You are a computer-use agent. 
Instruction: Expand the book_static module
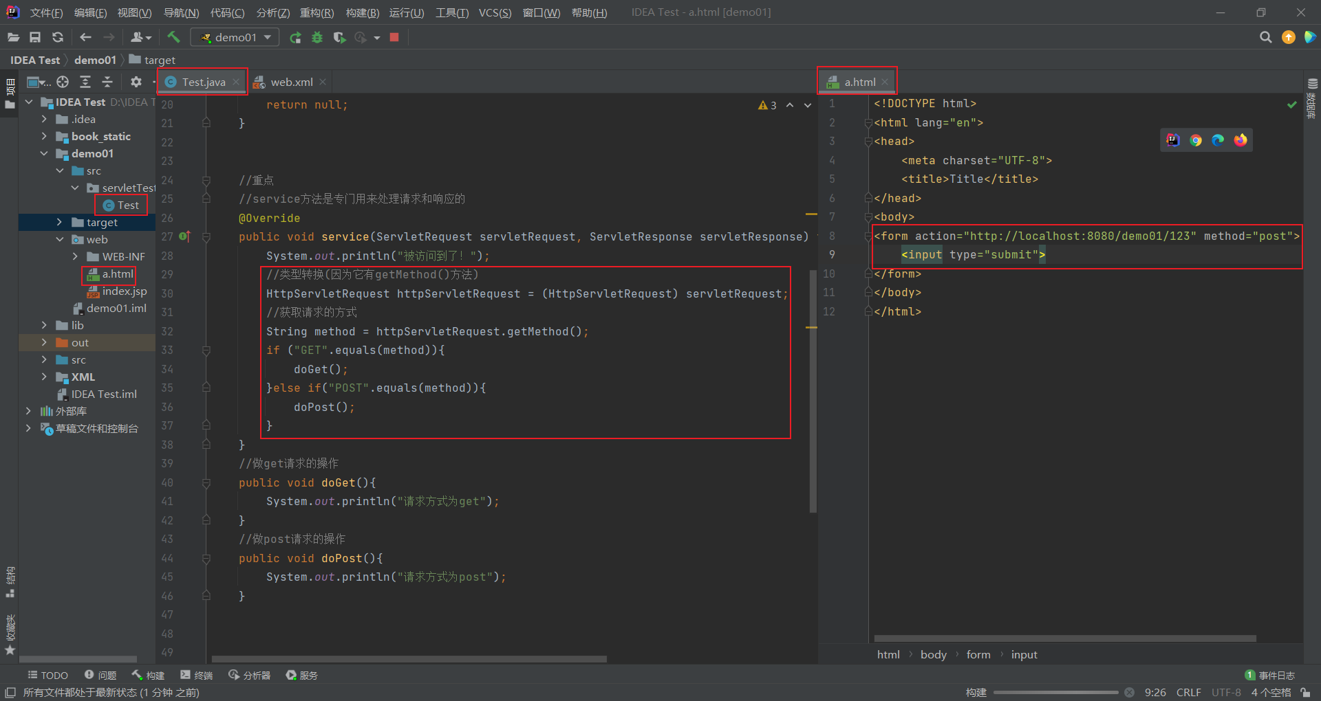point(45,136)
